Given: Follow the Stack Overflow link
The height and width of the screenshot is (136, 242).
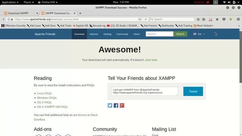Looking at the screenshot, I should point(94,115).
